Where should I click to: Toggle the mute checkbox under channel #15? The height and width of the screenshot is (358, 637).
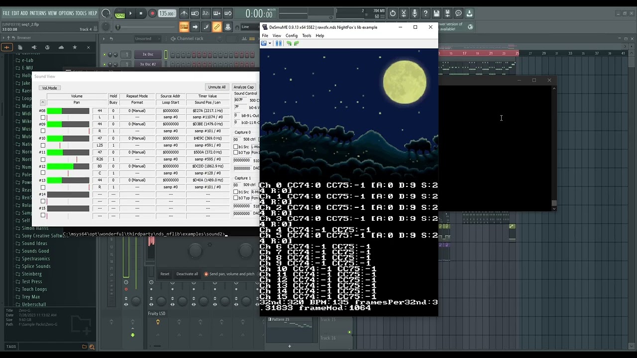click(x=43, y=215)
